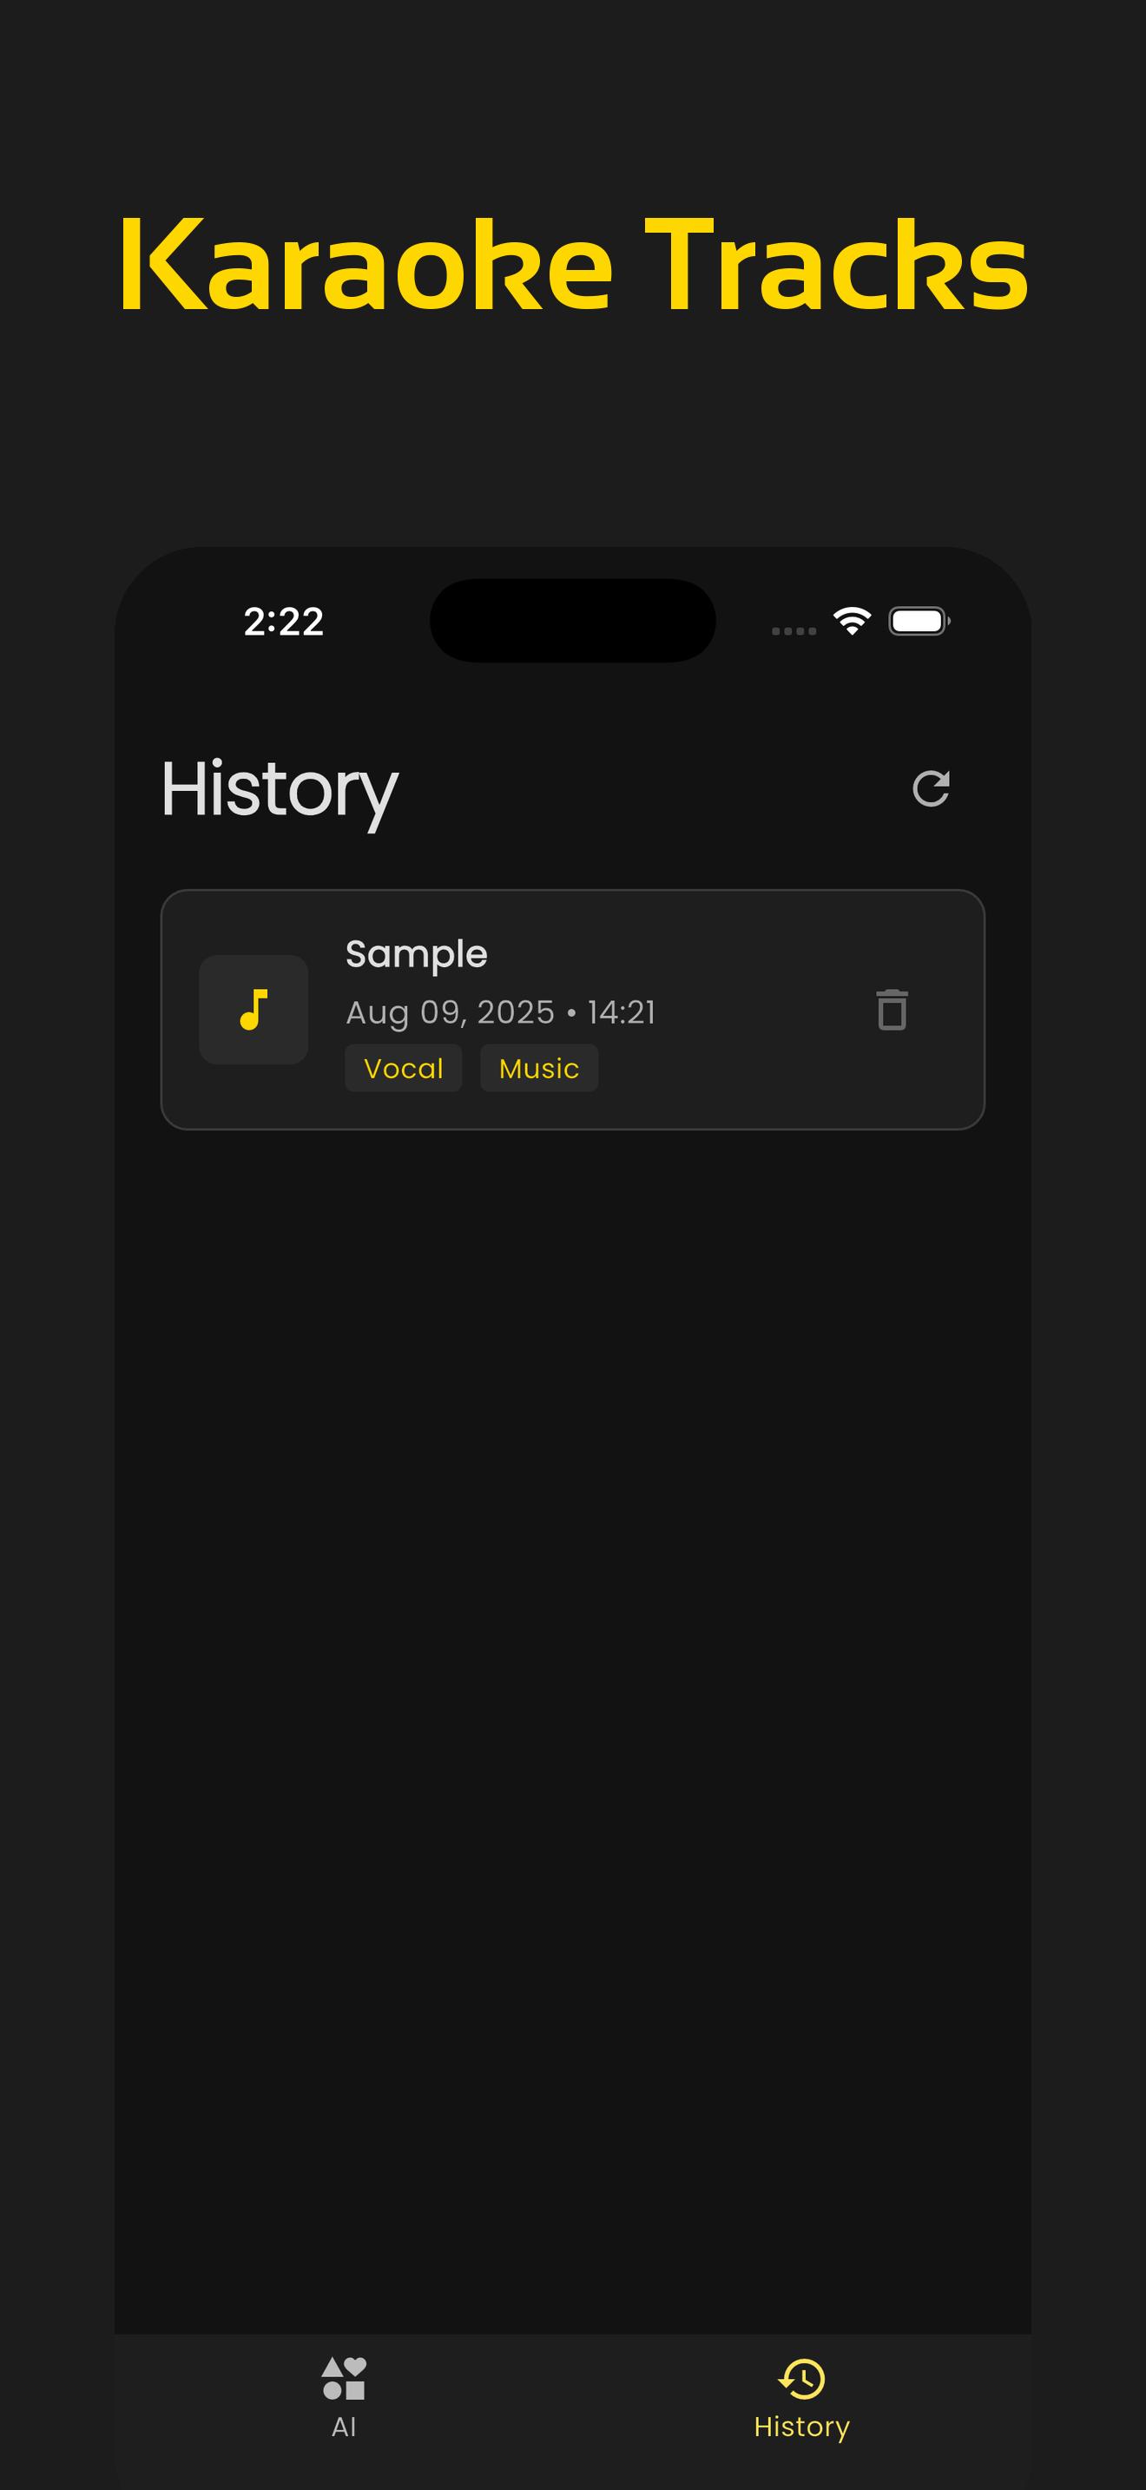
Task: Refresh the History list
Action: click(931, 787)
